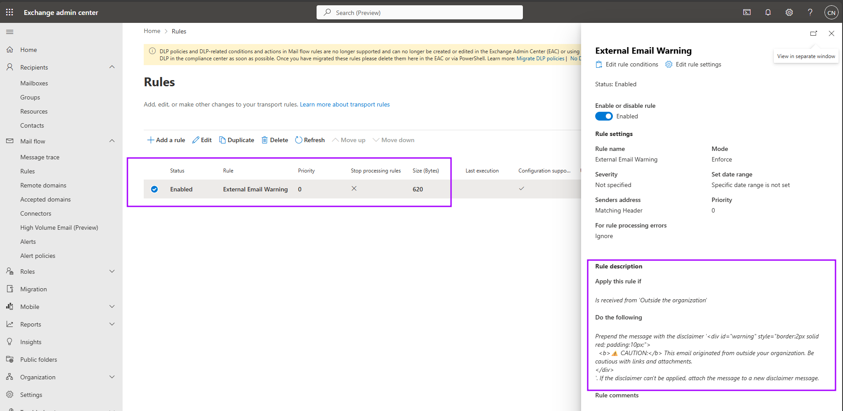Open the Cloud Shell icon in header

pos(747,12)
